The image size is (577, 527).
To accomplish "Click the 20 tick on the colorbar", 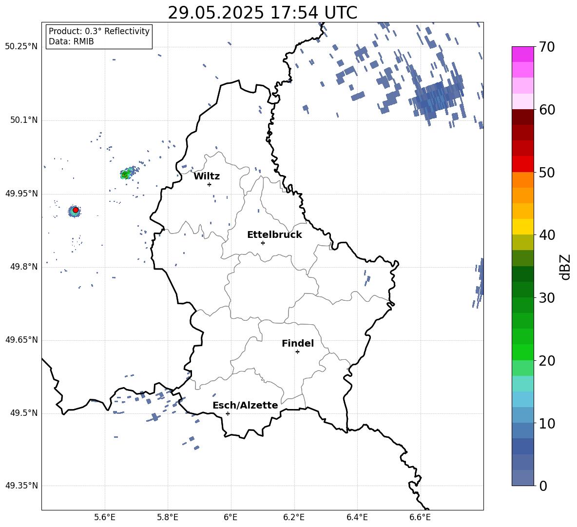I will pyautogui.click(x=547, y=360).
